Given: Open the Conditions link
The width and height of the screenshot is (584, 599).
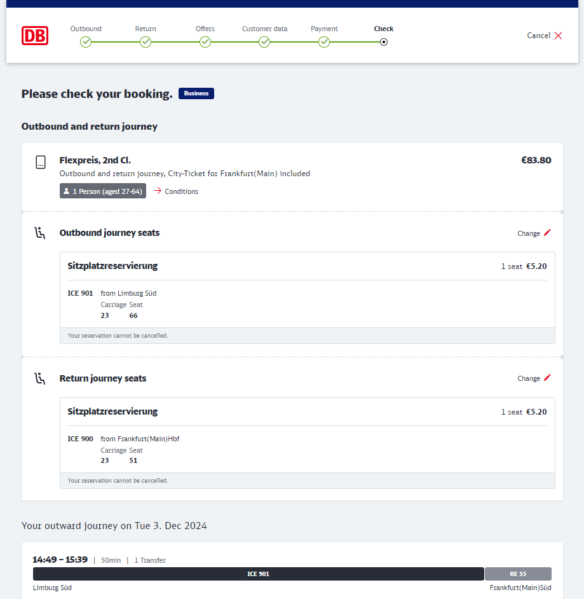Looking at the screenshot, I should tap(176, 191).
